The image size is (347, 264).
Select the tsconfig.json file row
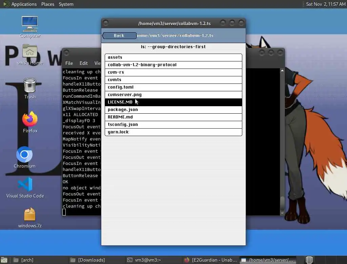point(173,124)
